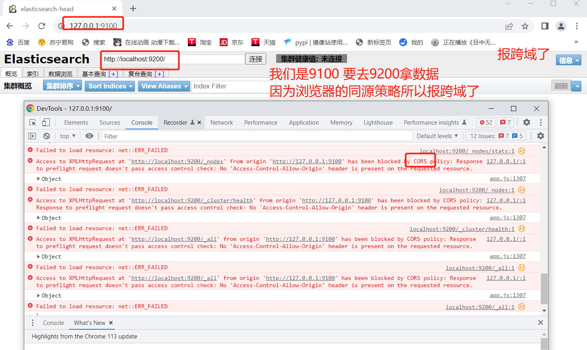This screenshot has width=587, height=350.
Task: Open Chrome three-dot menu
Action: click(577, 26)
